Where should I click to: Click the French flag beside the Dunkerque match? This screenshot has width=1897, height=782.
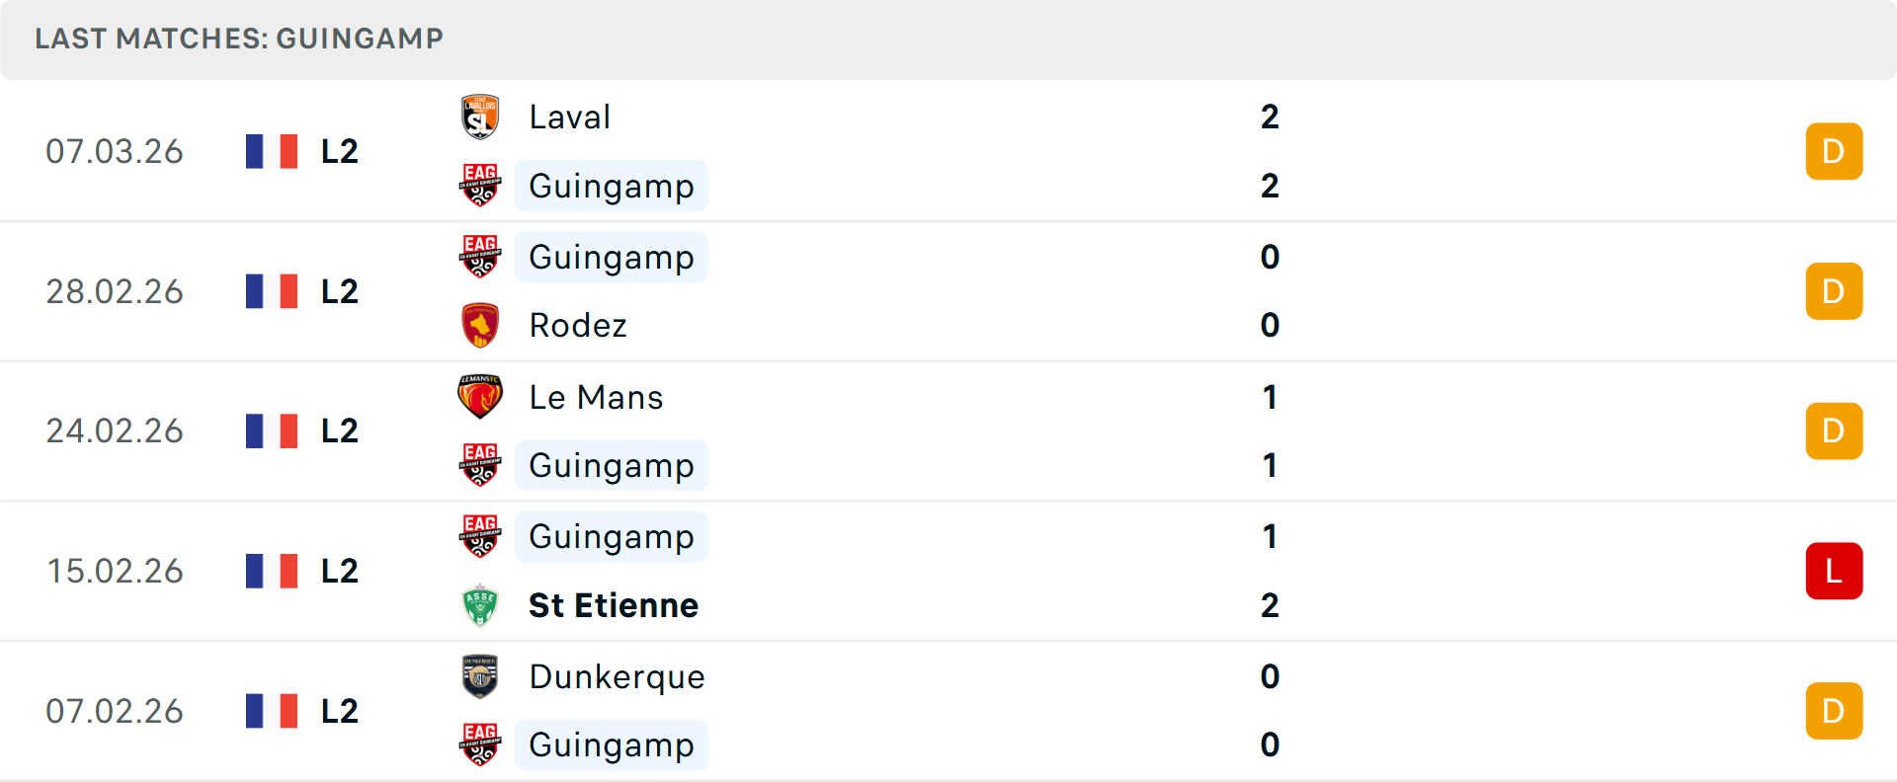click(271, 710)
